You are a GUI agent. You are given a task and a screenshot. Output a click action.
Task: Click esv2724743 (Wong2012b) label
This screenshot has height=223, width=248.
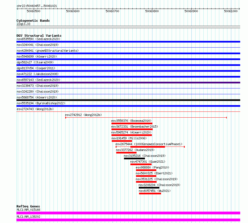pyautogui.click(x=35, y=109)
